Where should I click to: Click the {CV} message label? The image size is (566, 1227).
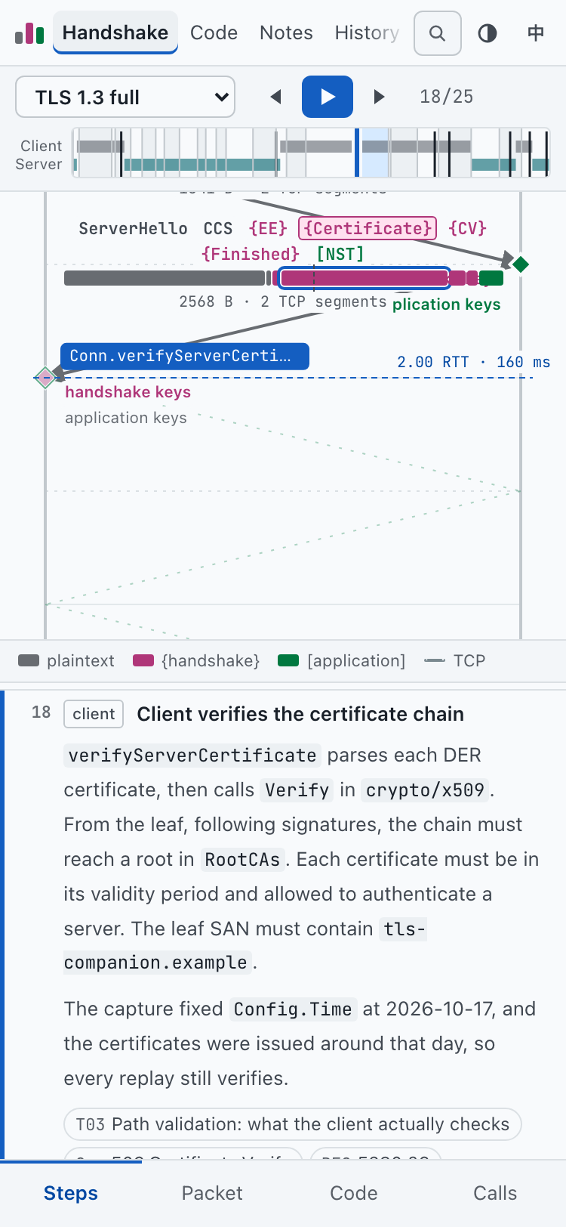468,228
